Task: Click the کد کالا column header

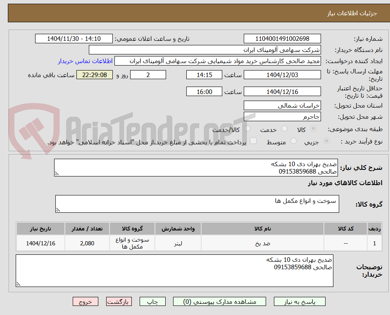Action: pos(345,228)
